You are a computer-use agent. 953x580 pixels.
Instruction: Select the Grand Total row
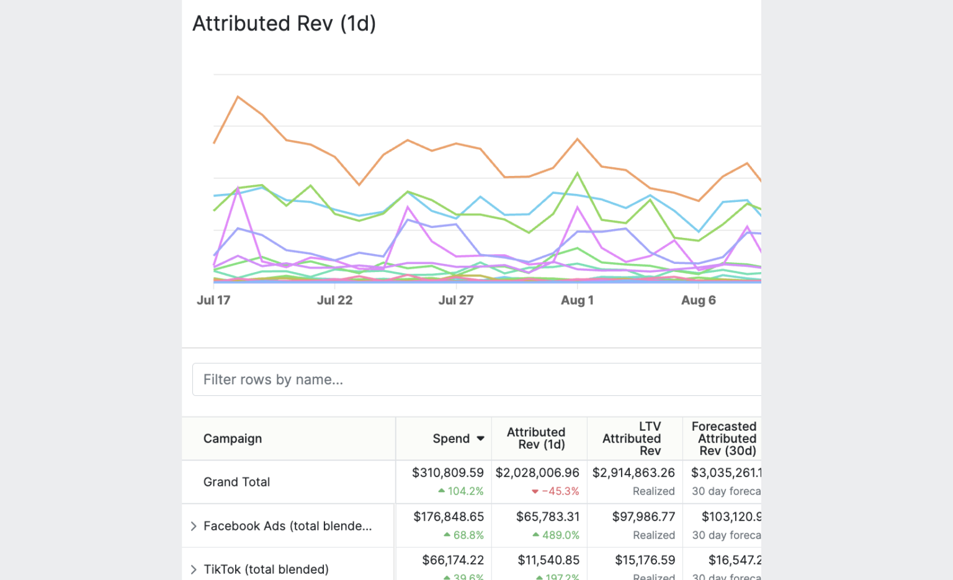(236, 482)
